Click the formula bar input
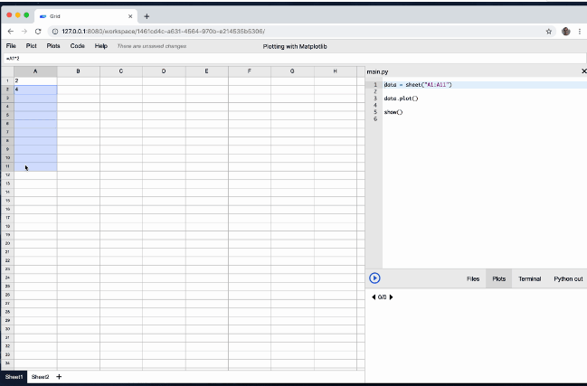The width and height of the screenshot is (587, 386). tap(294, 59)
